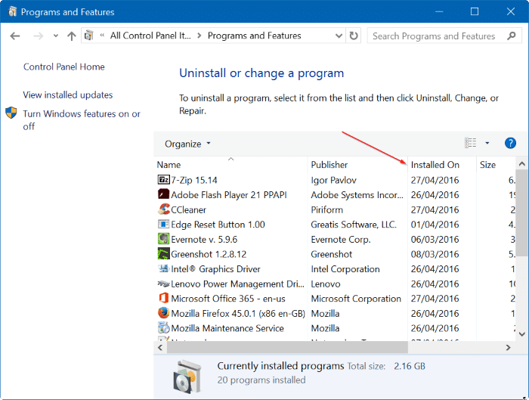Click publisher 'Microsoft Corporation'
Viewport: 529px width, 400px height.
356,299
